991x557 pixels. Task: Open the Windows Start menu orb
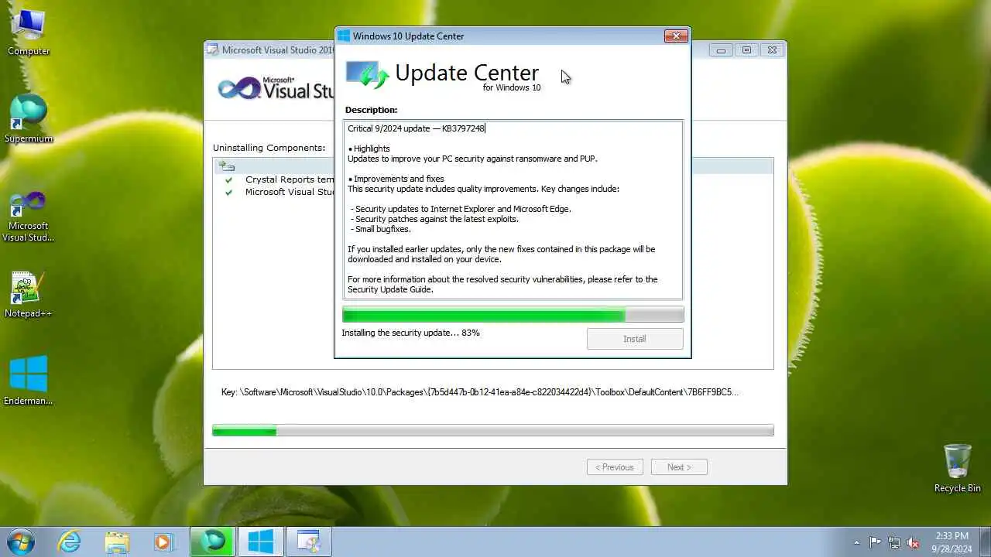pos(20,542)
